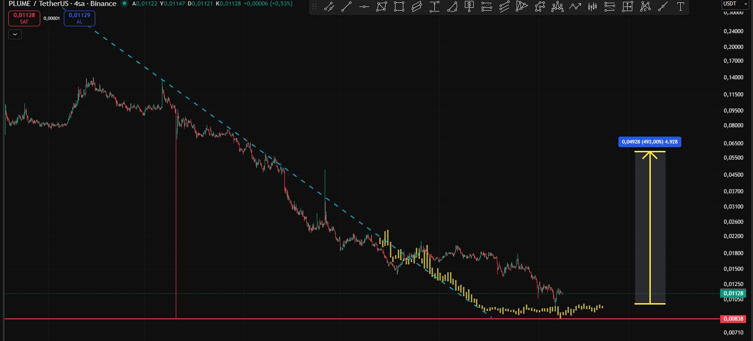Pick the long position dollar-sign tool
This screenshot has height=341, width=753.
(x=469, y=6)
